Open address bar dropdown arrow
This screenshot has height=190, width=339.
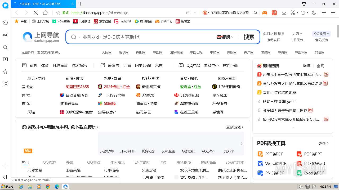(195, 13)
